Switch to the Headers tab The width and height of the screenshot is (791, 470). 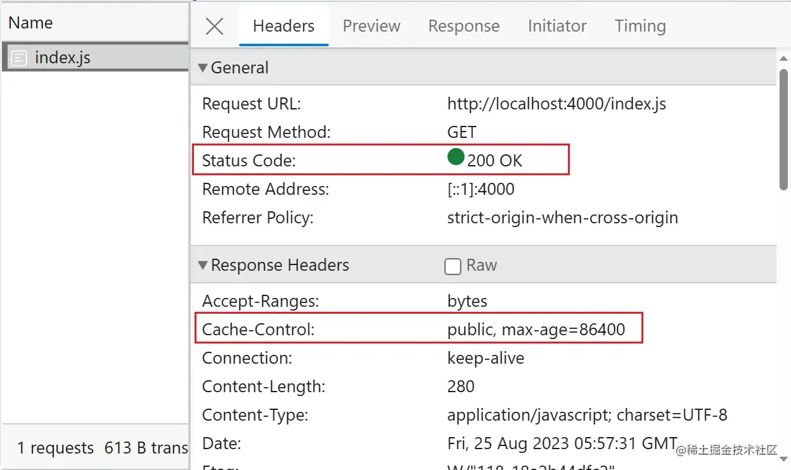pos(283,26)
